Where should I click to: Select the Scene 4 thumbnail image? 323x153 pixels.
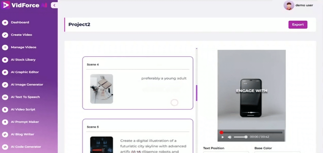101,89
